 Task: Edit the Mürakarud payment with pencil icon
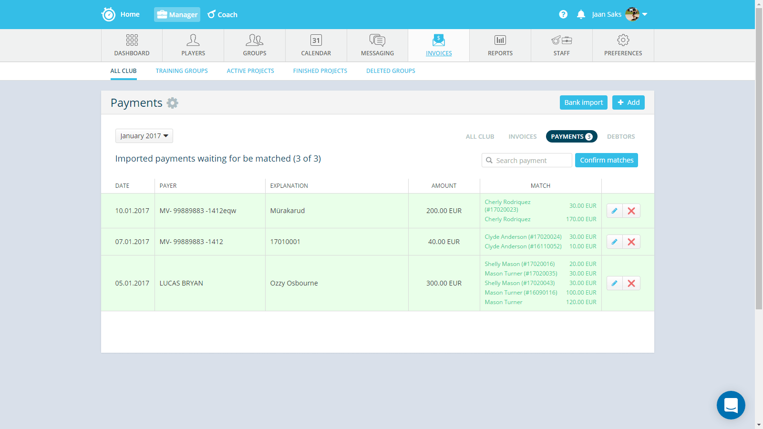tap(614, 211)
